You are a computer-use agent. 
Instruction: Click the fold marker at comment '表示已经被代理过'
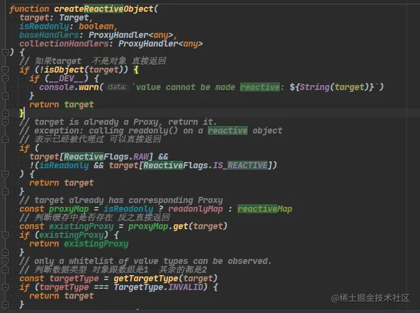5,140
